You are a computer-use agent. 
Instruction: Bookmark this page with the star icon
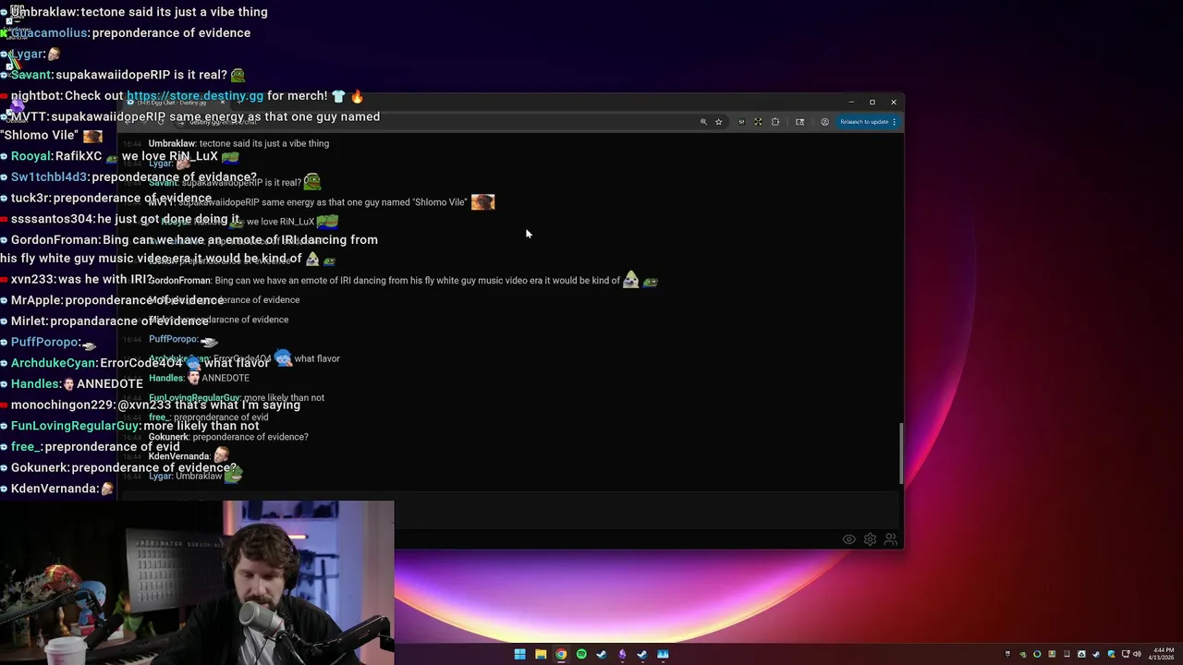(x=718, y=122)
